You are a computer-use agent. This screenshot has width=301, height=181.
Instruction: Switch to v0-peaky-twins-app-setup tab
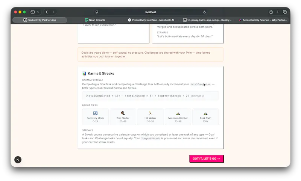click(207, 20)
